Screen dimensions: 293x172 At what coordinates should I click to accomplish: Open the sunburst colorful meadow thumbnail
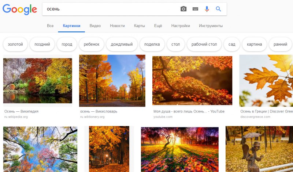(x=180, y=150)
